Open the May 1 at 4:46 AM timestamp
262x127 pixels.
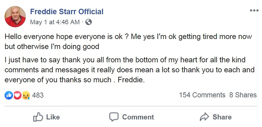pyautogui.click(x=55, y=22)
